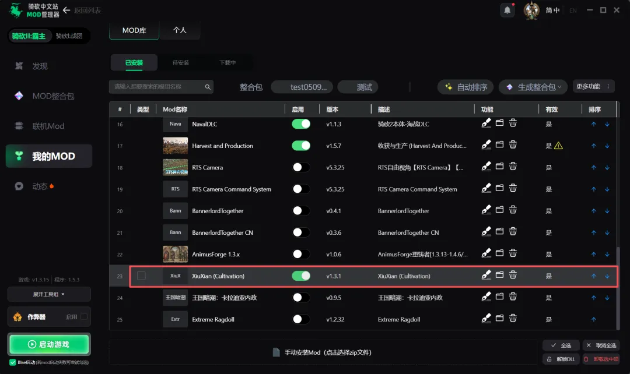Enable the Extreme Ragdoll mod toggle
Viewport: 630px width, 374px height.
301,319
